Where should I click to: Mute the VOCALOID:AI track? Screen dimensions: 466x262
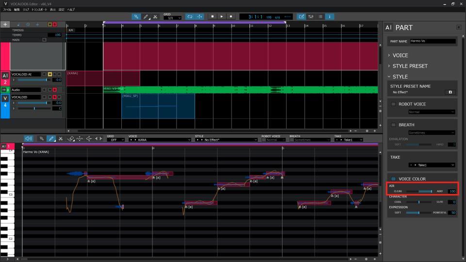point(50,74)
